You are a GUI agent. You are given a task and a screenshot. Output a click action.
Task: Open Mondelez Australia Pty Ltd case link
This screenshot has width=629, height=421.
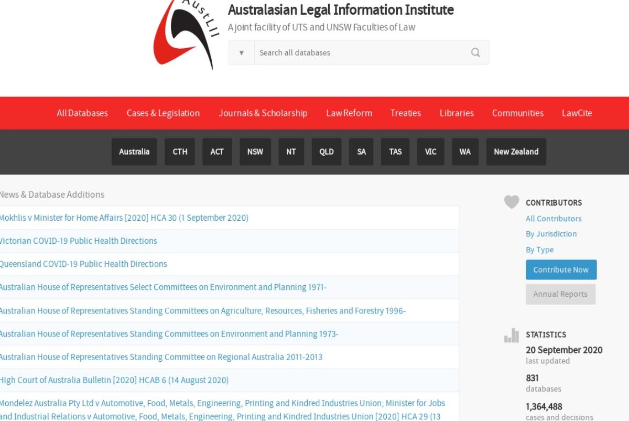(222, 409)
